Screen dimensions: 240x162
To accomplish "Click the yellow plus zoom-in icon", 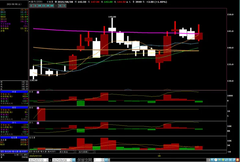I will [223, 160].
